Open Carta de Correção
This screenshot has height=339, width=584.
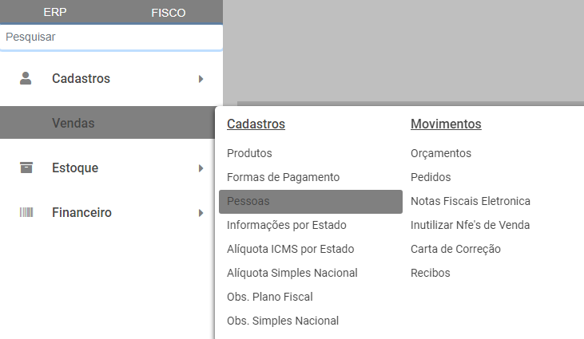[x=455, y=249]
